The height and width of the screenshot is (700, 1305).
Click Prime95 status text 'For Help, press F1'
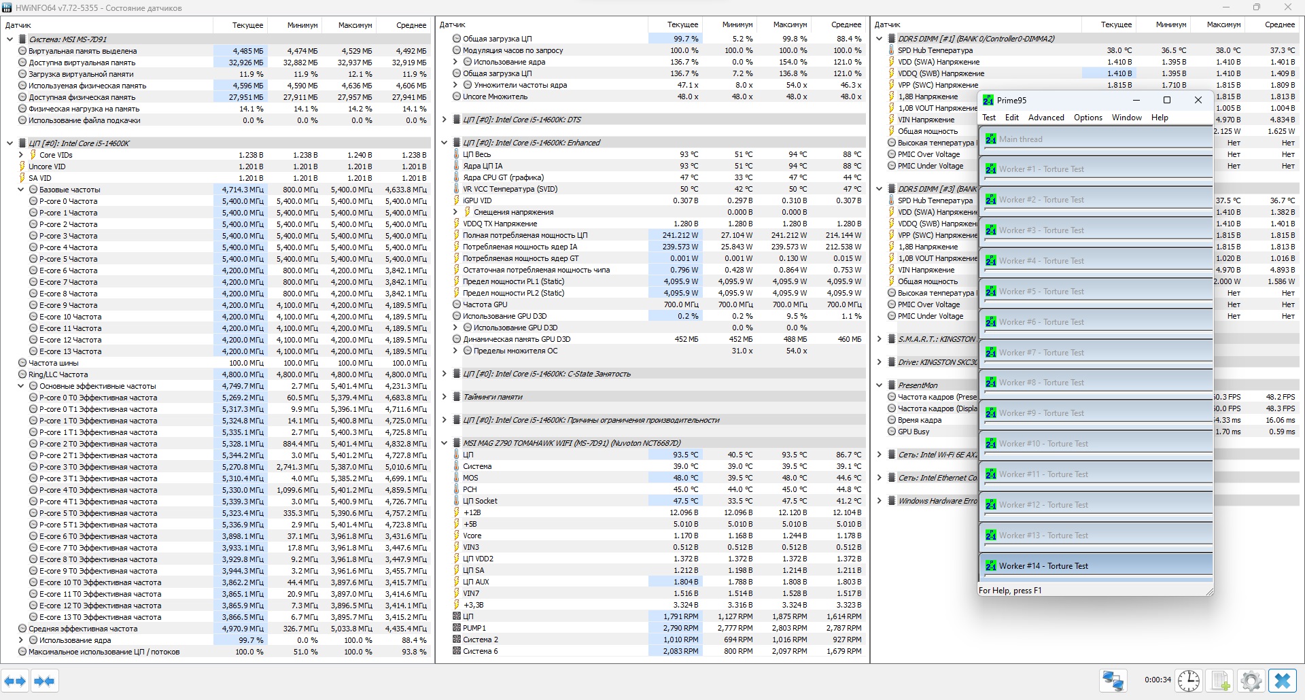point(1010,591)
